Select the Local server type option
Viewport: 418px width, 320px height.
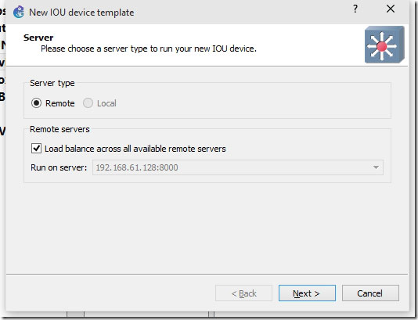[88, 103]
